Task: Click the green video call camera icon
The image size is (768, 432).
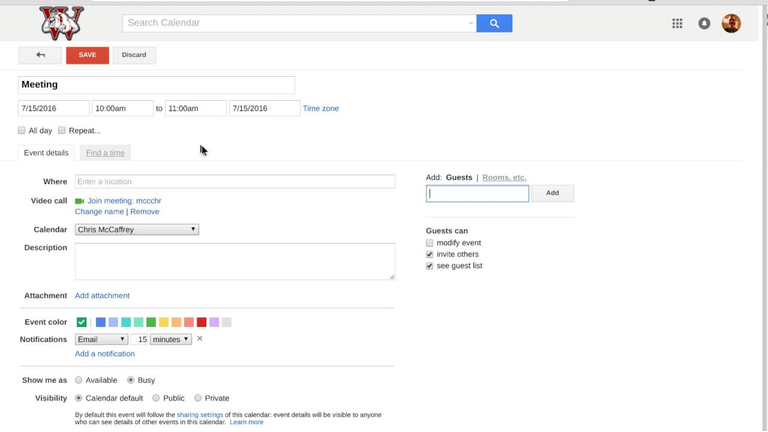Action: [79, 201]
